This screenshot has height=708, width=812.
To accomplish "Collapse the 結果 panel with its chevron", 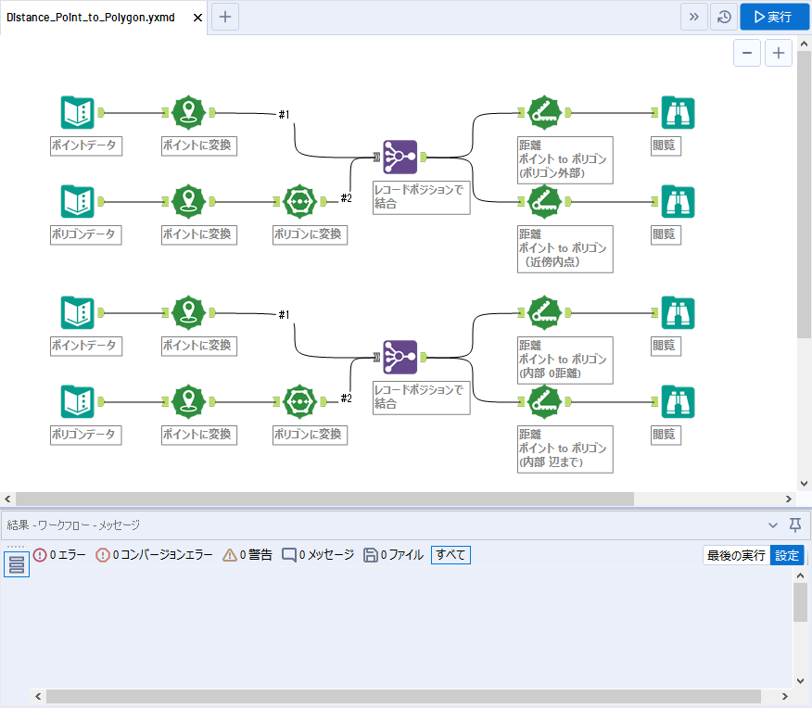I will tap(774, 525).
